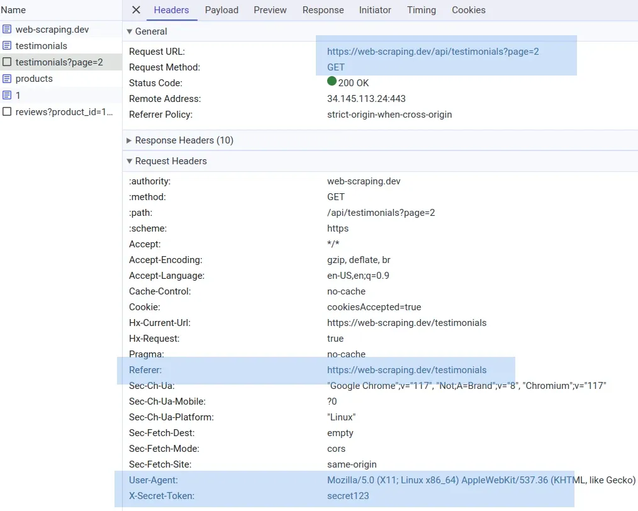Click the page icon beside web-scraping.dev request
638x511 pixels.
tap(7, 29)
